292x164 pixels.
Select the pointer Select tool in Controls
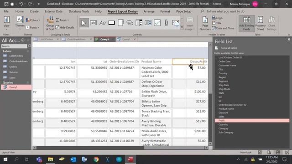click(84, 23)
